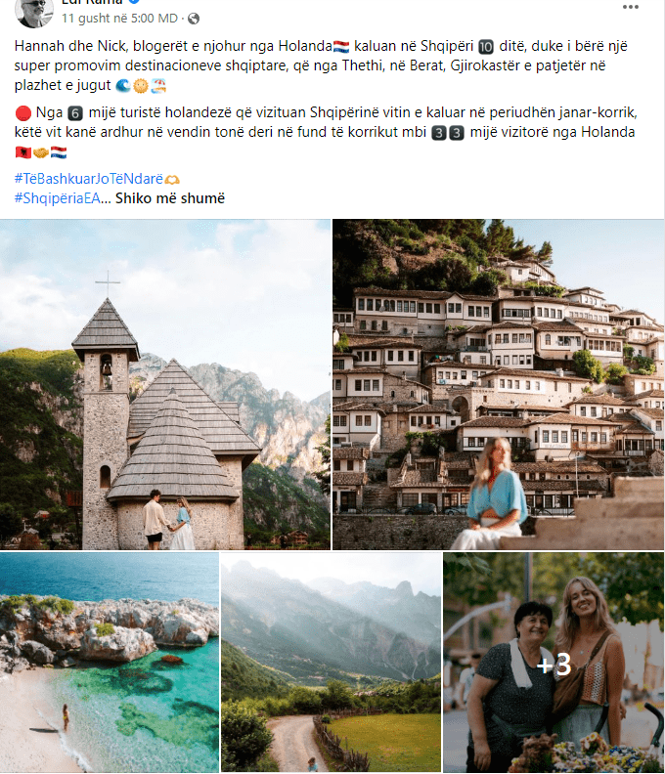665x774 pixels.
Task: Expand the post with Shiko më shumë
Action: pos(170,198)
